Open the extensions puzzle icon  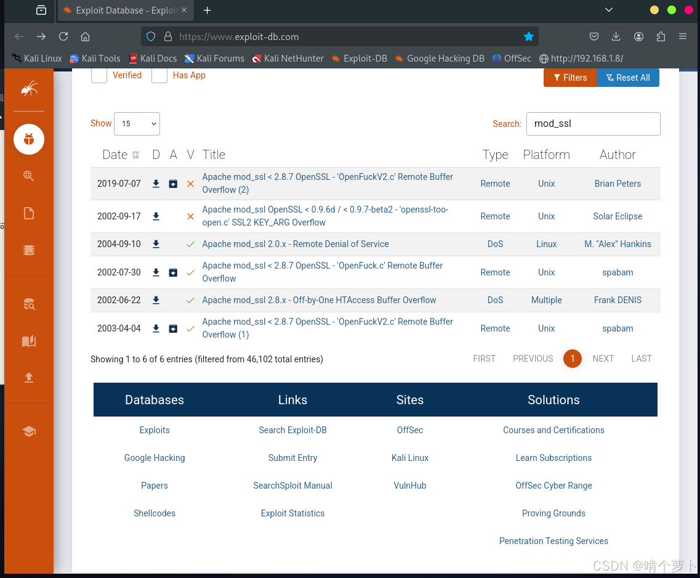(x=661, y=36)
